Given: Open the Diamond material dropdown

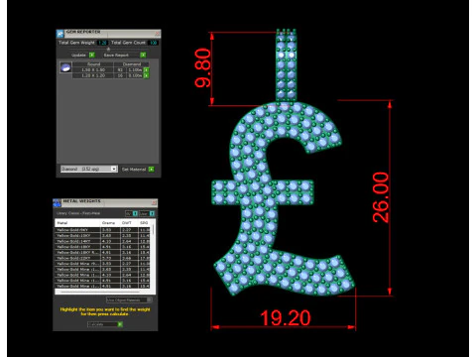Looking at the screenshot, I should (89, 169).
